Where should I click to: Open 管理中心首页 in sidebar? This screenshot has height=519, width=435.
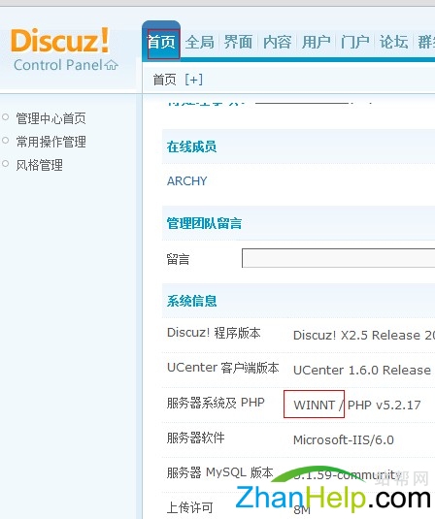(x=51, y=118)
